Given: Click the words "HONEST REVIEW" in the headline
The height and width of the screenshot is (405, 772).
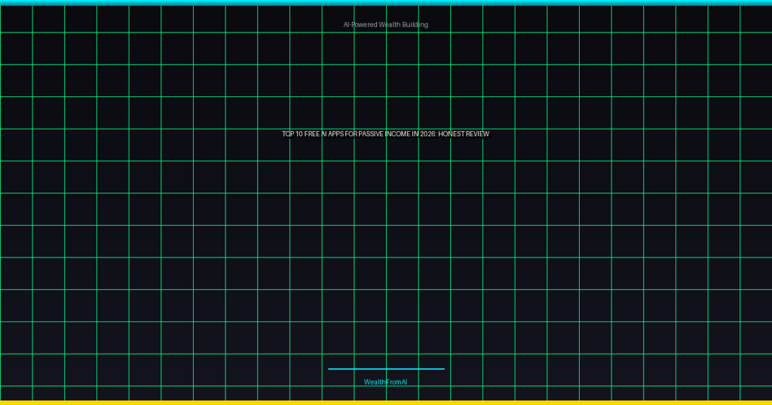Looking at the screenshot, I should tap(464, 134).
